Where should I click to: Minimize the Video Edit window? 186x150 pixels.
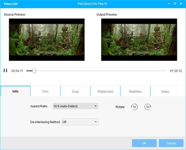point(169,4)
